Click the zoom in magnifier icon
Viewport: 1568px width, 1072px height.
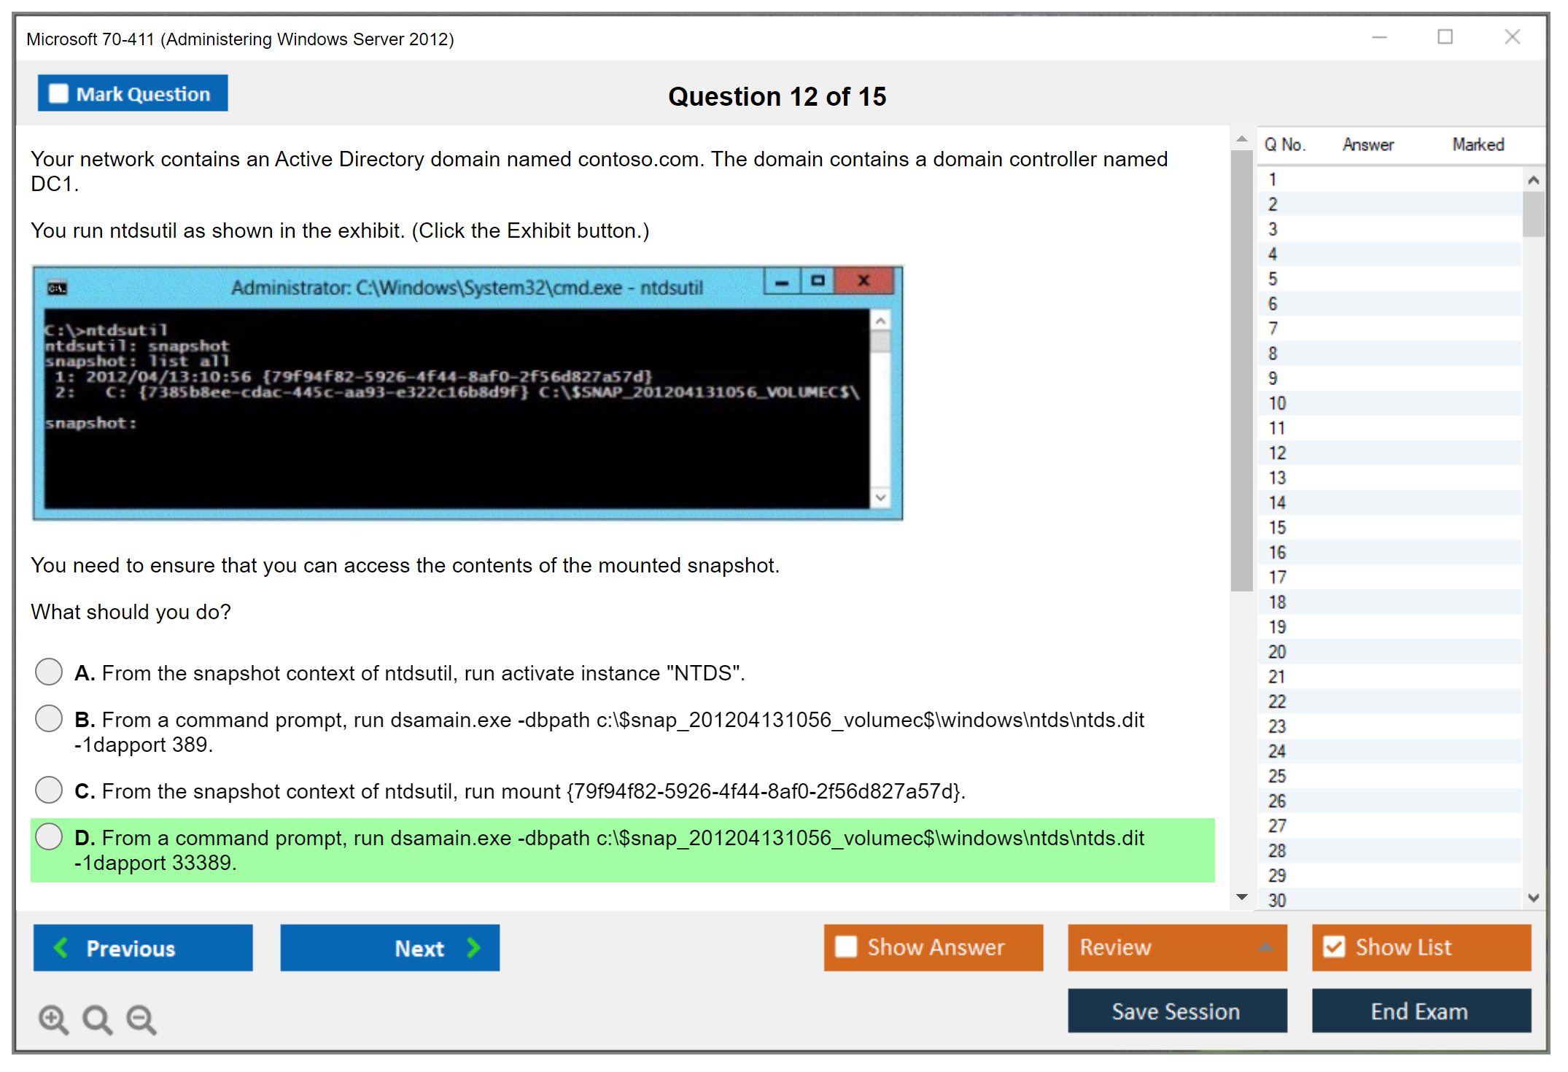click(x=53, y=1019)
